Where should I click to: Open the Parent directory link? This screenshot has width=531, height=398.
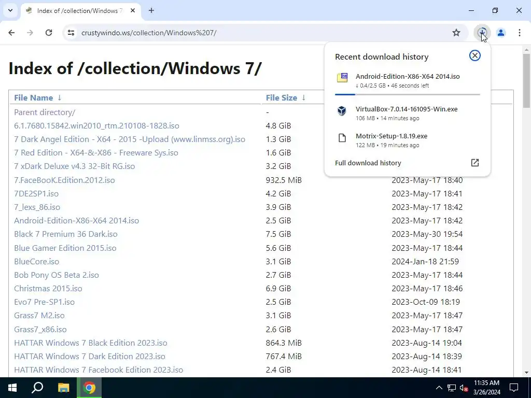tap(45, 112)
